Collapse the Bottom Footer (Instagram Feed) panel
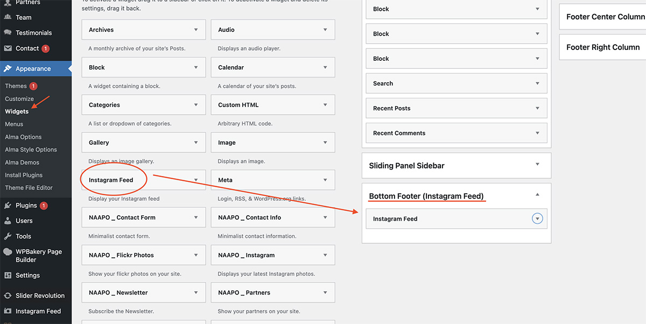The height and width of the screenshot is (324, 646). pyautogui.click(x=537, y=195)
